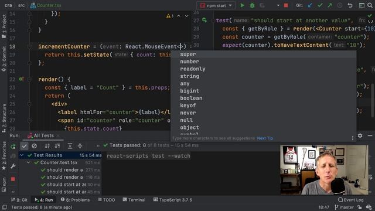This screenshot has width=375, height=211.
Task: Open the Favorites tool window tab
Action: point(4,156)
